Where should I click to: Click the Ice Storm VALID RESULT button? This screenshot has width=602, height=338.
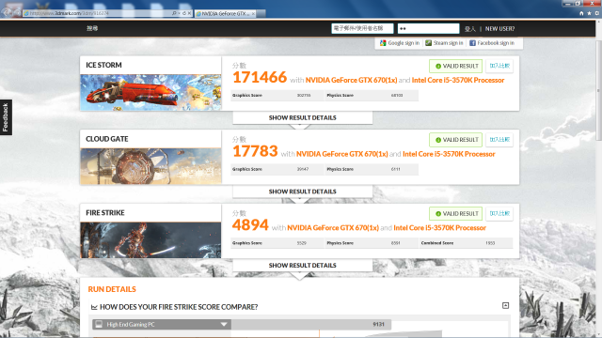[x=455, y=66]
